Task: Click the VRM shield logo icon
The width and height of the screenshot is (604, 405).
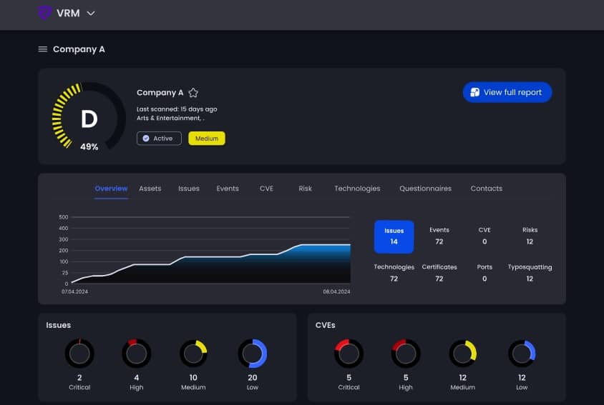Action: [x=45, y=12]
